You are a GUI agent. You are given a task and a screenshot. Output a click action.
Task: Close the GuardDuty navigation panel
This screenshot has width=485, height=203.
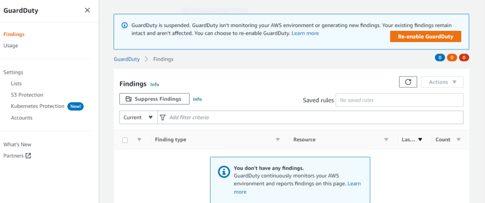click(87, 10)
